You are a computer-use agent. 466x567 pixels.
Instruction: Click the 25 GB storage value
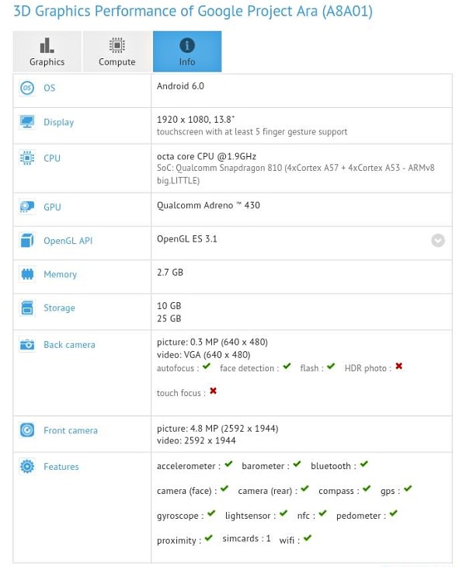coord(169,318)
